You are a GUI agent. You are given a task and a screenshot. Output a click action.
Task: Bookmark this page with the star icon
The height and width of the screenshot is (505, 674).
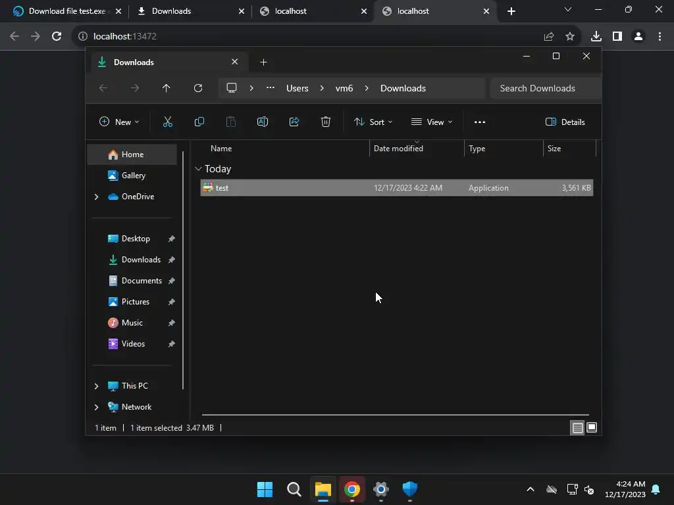[570, 37]
